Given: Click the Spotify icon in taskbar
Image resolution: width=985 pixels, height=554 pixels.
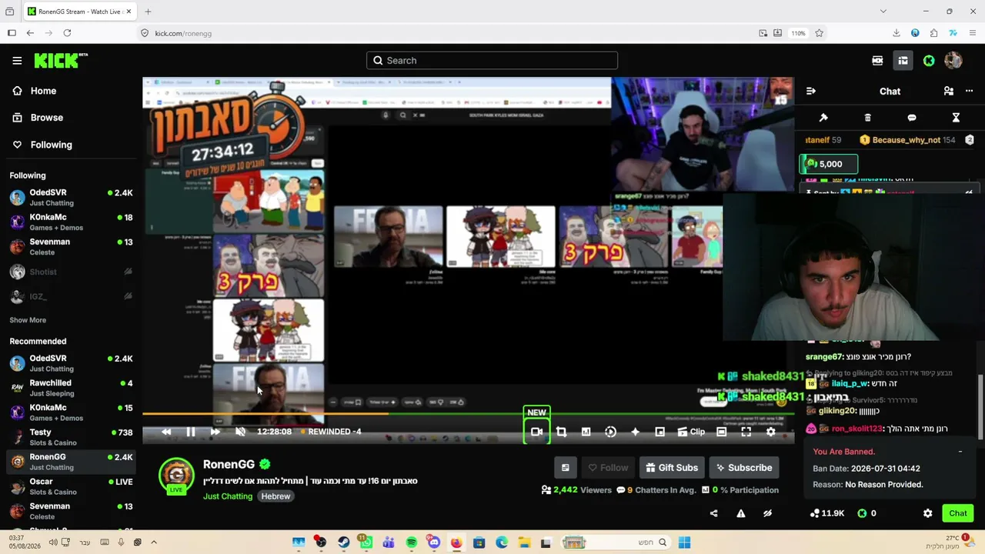Looking at the screenshot, I should click(x=412, y=542).
